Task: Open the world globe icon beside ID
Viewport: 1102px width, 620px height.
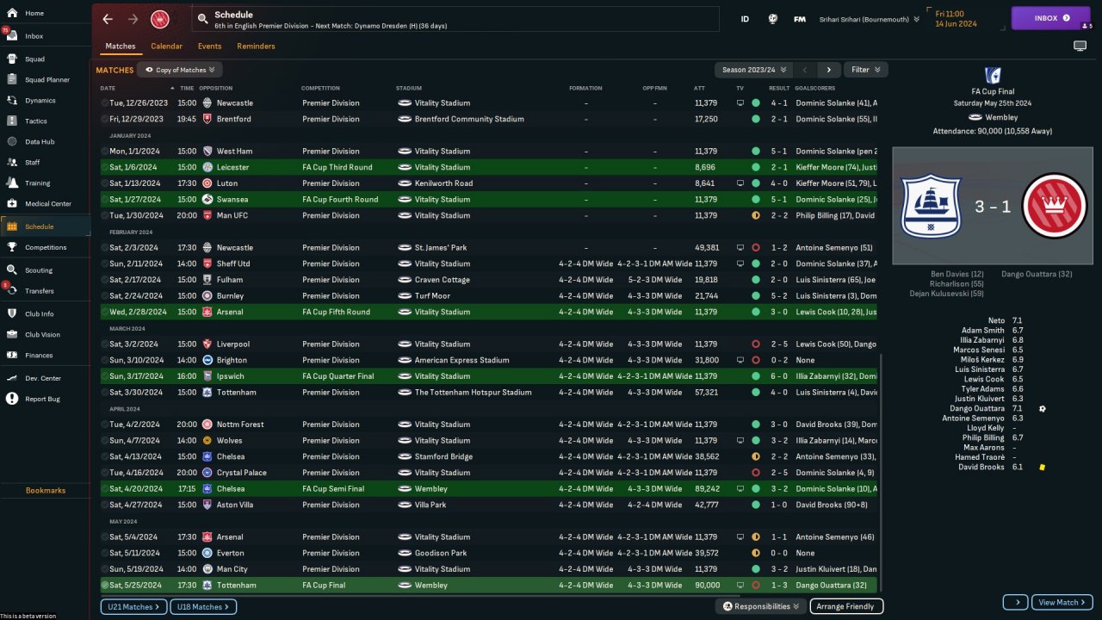Action: point(773,19)
